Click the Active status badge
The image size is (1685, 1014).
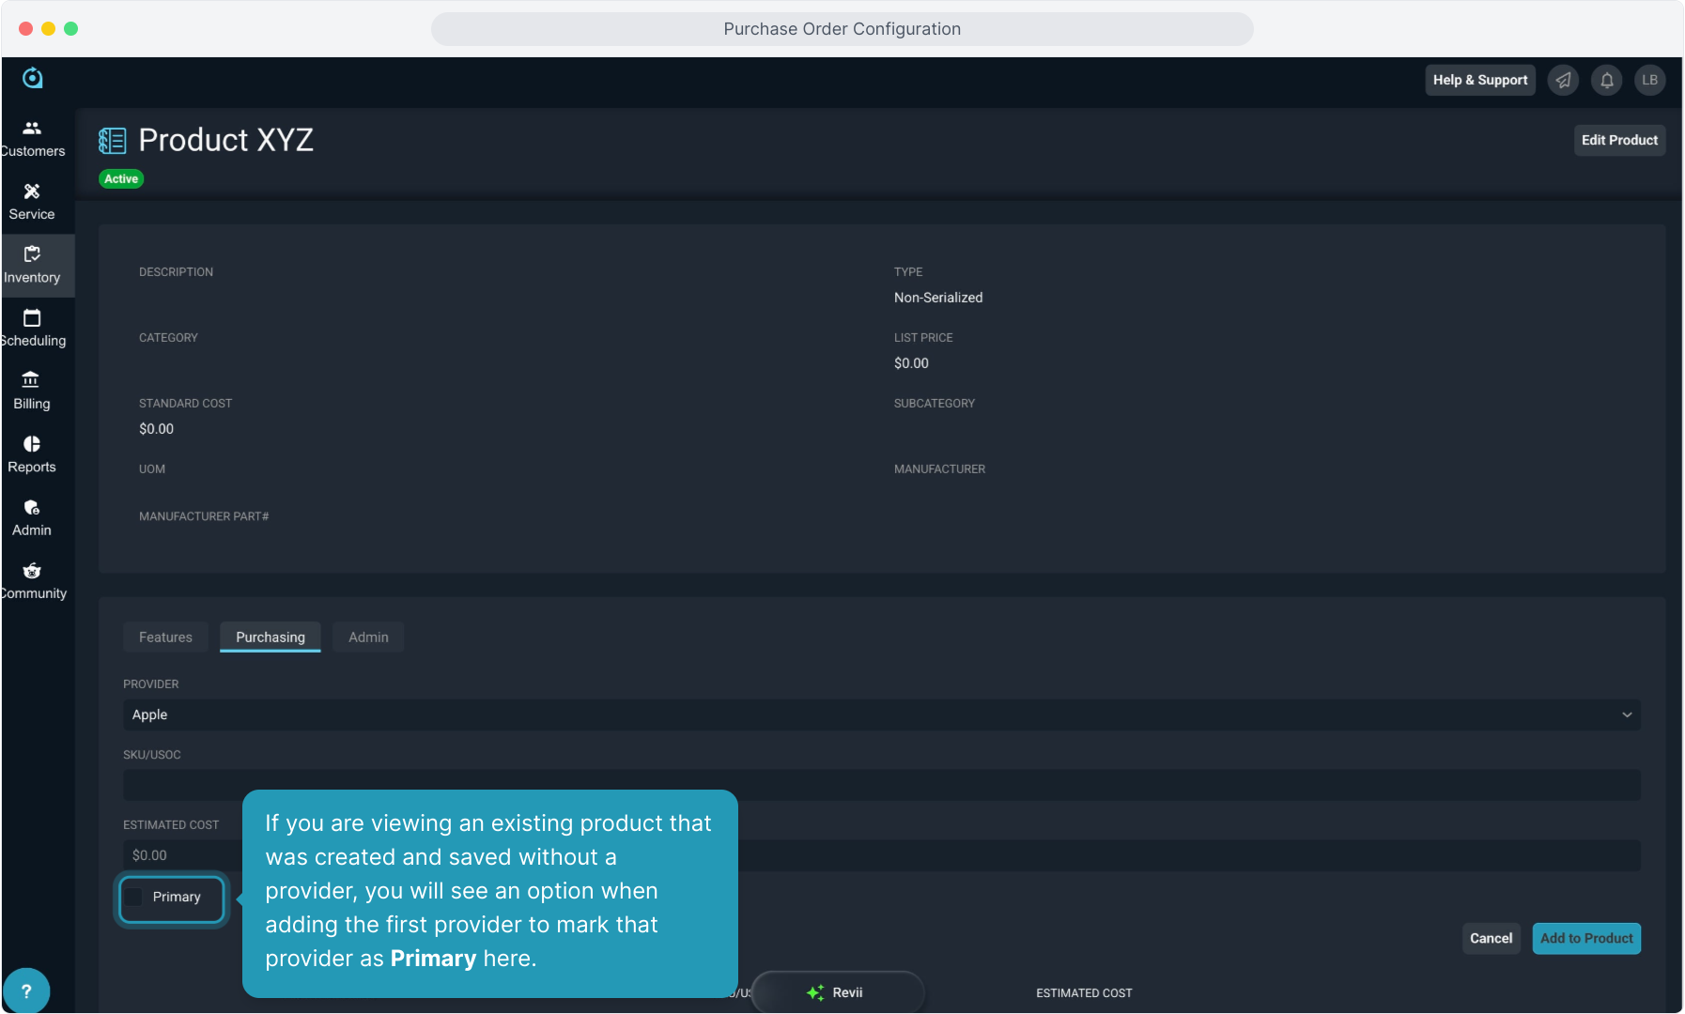121,178
